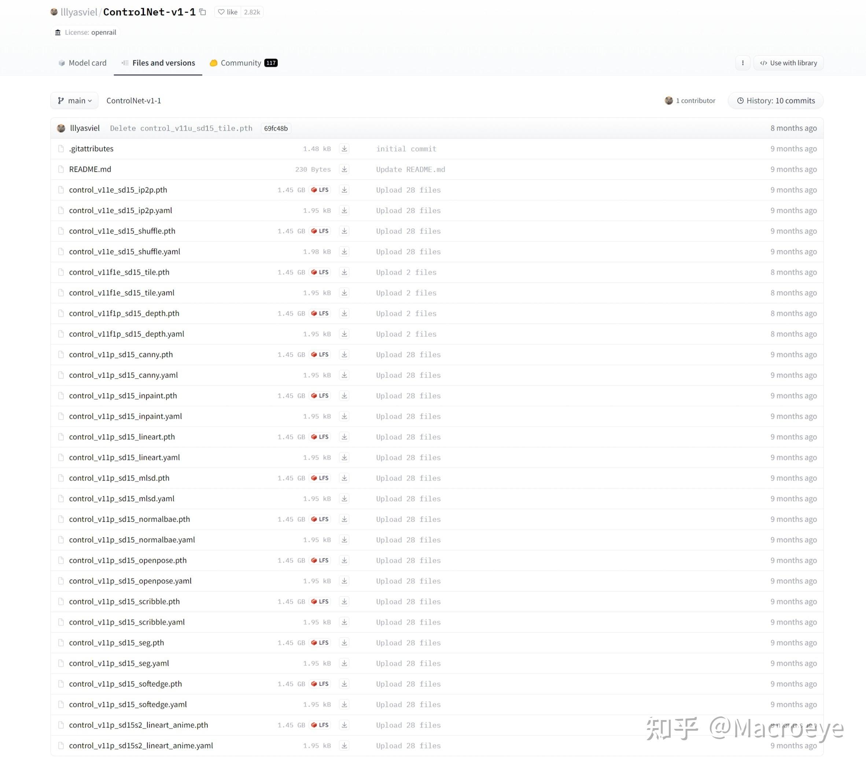
Task: Open commit hash 69fc48b
Action: pos(276,128)
